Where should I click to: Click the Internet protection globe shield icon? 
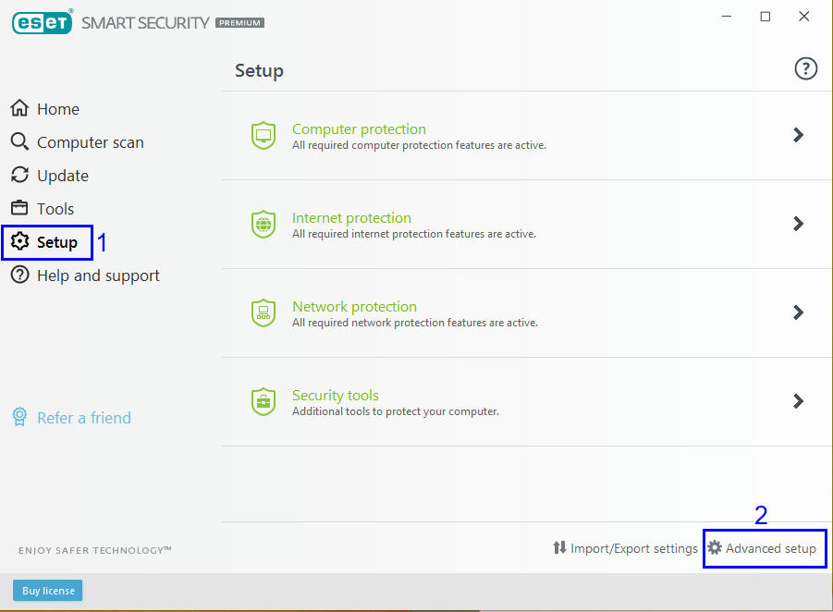click(263, 225)
